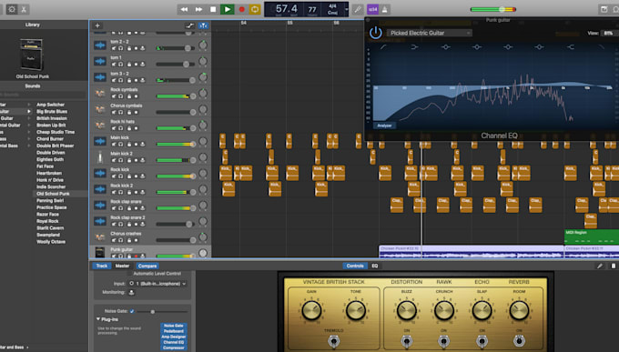Select the Main kick 2 microphone icon
The height and width of the screenshot is (352, 619).
(100, 157)
